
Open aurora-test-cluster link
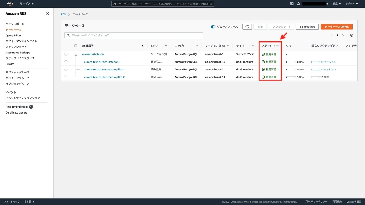93,54
